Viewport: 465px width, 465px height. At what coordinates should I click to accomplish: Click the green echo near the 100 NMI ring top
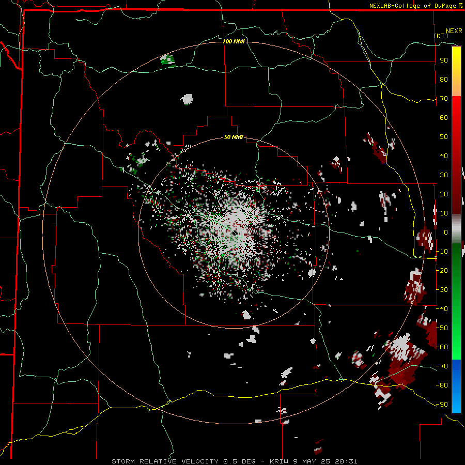click(168, 60)
